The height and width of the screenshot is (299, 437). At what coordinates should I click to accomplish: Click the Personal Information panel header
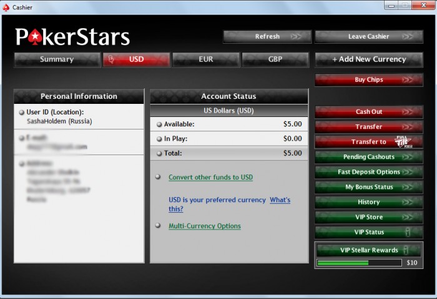coord(79,96)
